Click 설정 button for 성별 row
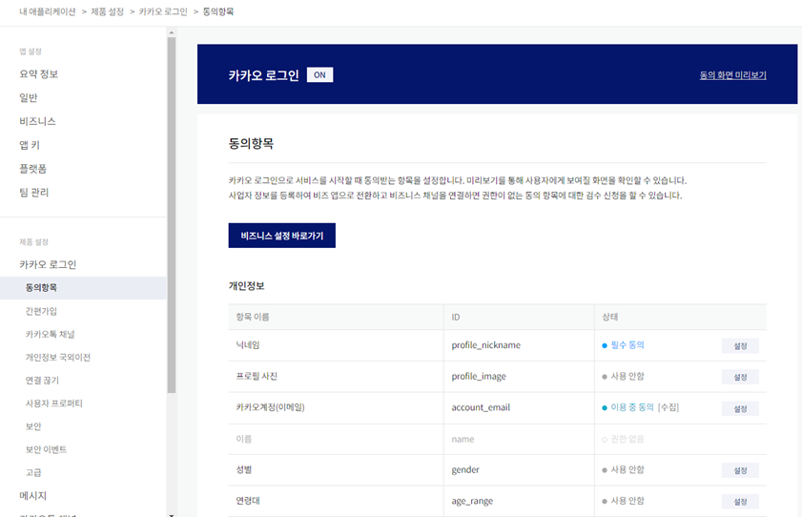The width and height of the screenshot is (802, 517). 740,470
